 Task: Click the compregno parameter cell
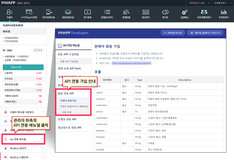108,118
